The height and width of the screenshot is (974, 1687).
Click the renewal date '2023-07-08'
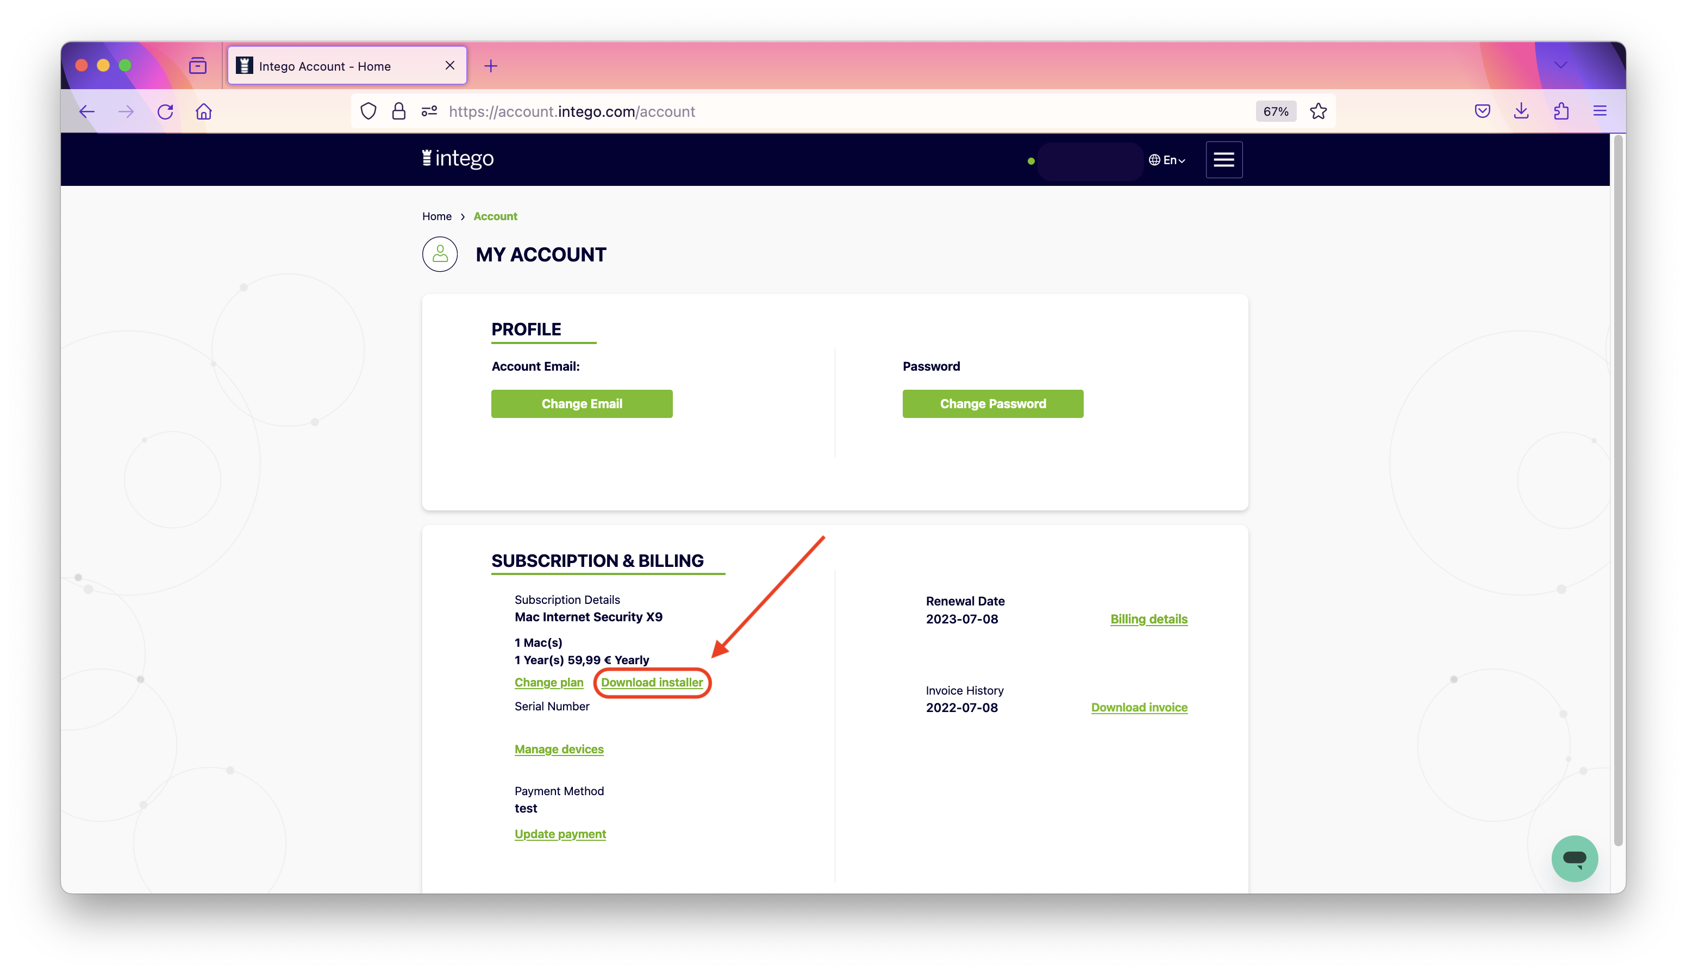pos(962,620)
